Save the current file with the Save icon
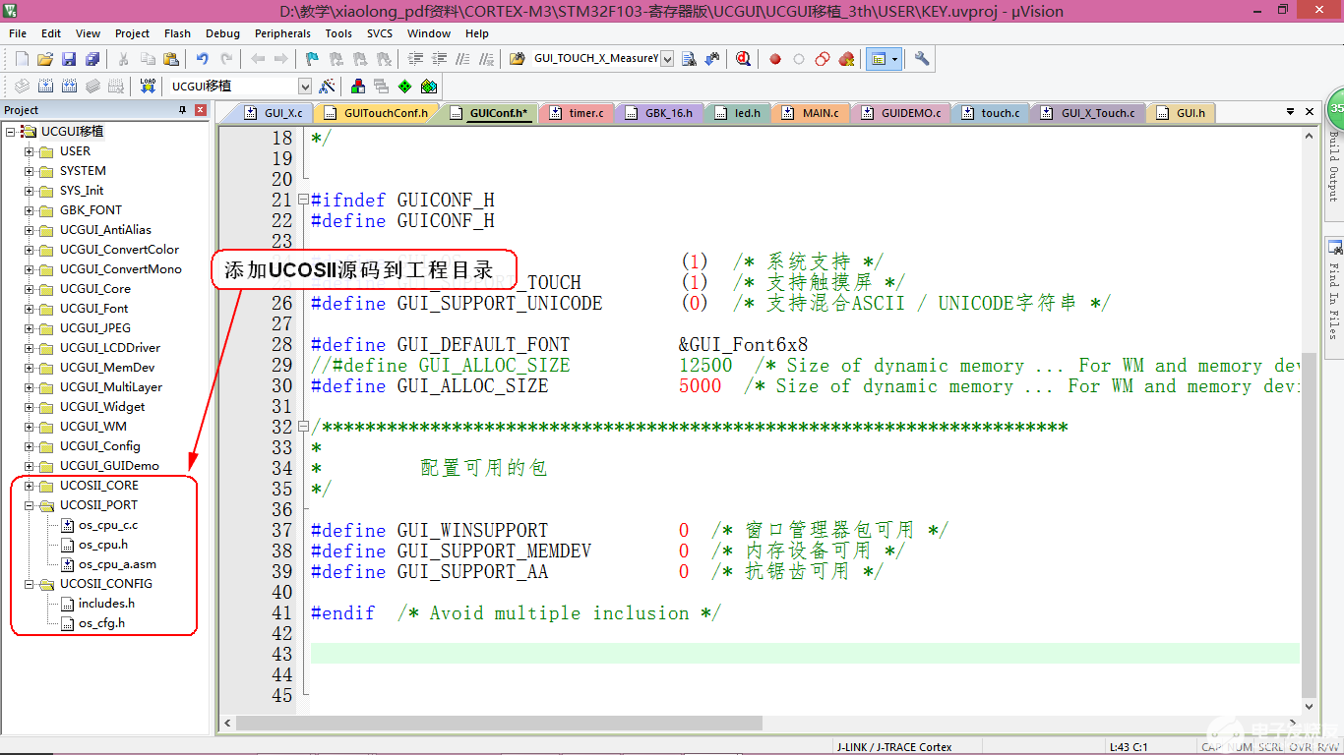 point(69,59)
